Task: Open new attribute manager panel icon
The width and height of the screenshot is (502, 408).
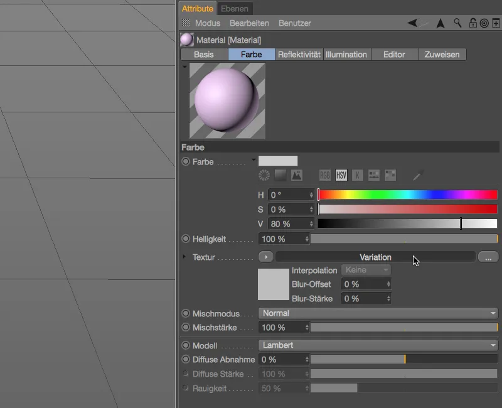Action: [x=496, y=23]
